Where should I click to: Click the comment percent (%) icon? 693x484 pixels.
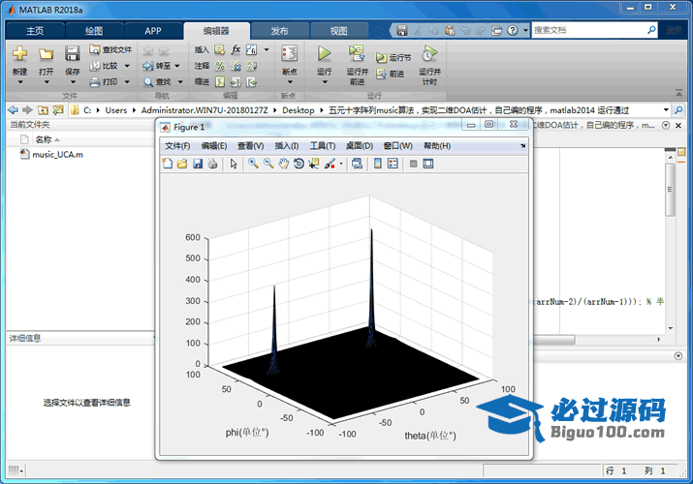[x=220, y=66]
